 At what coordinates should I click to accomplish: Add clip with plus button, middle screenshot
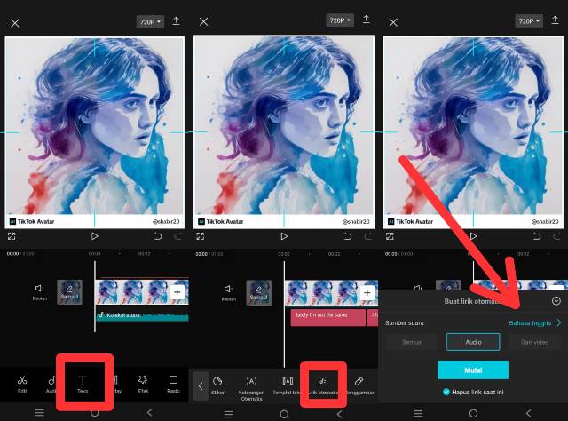point(367,292)
